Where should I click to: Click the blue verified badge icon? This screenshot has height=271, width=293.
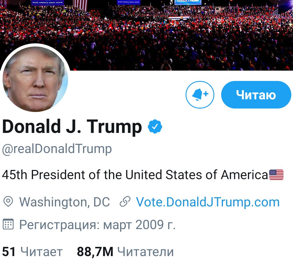click(x=155, y=127)
